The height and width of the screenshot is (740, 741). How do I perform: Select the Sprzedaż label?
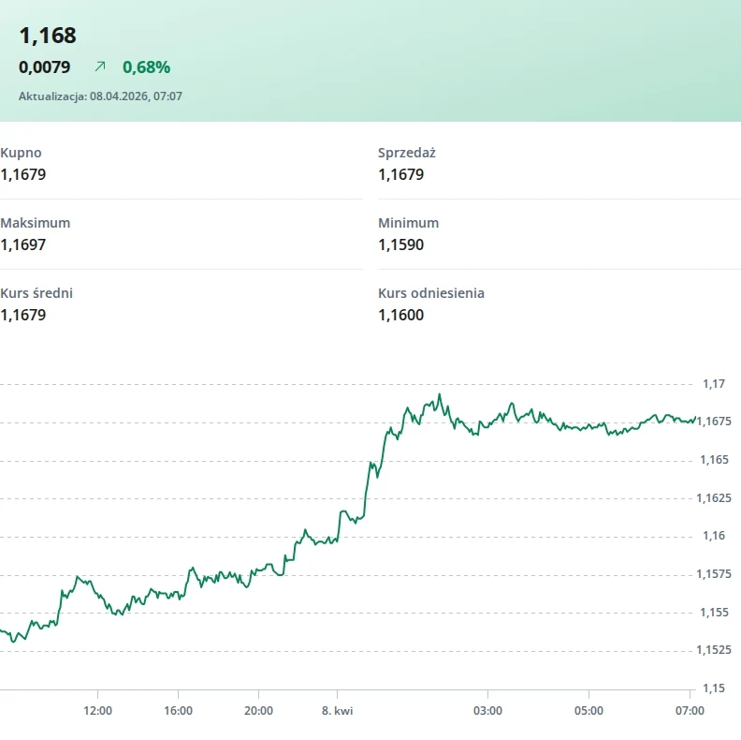click(406, 153)
